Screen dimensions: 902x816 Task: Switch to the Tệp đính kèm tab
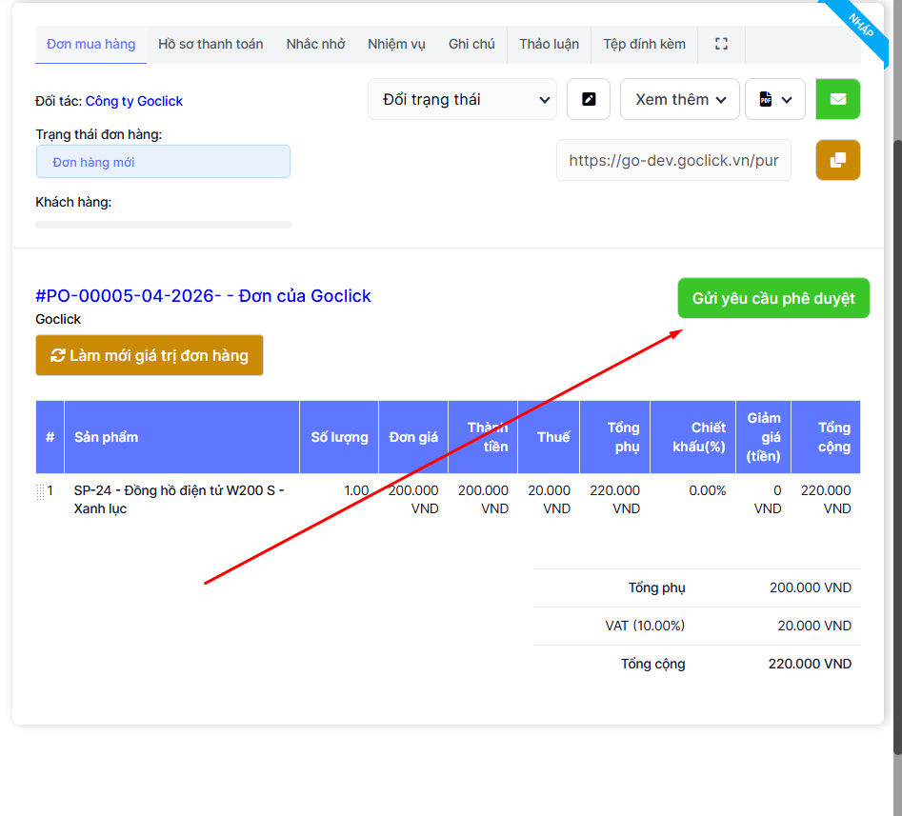point(644,44)
